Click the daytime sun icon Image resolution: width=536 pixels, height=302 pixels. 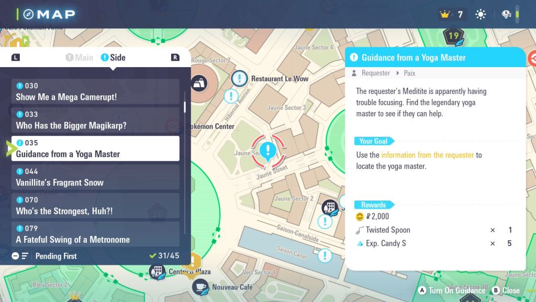(481, 14)
